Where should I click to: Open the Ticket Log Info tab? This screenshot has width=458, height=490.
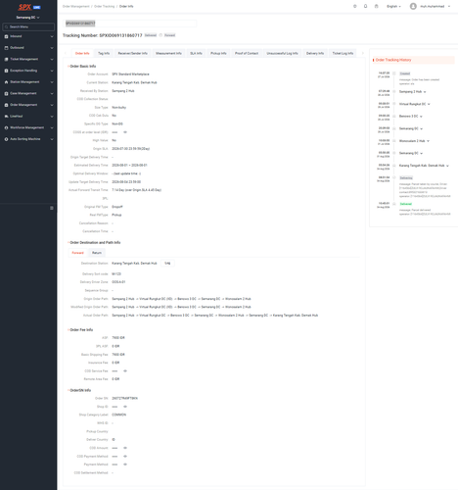[343, 53]
